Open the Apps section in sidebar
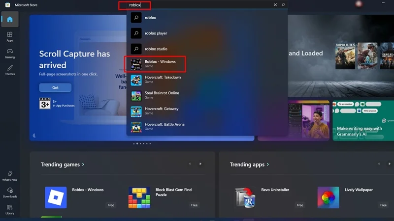Image resolution: width=394 pixels, height=221 pixels. (x=10, y=36)
